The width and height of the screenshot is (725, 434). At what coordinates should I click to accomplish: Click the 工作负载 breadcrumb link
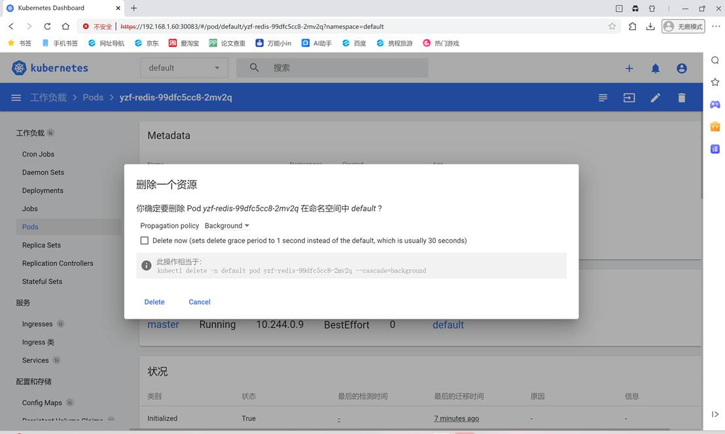tap(48, 98)
